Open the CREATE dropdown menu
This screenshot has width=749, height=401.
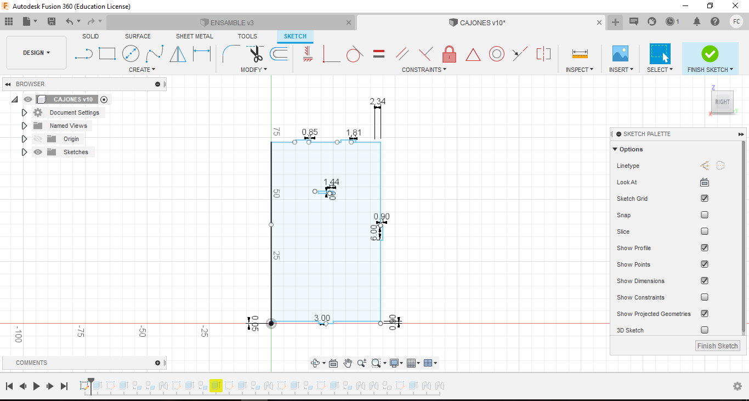142,70
